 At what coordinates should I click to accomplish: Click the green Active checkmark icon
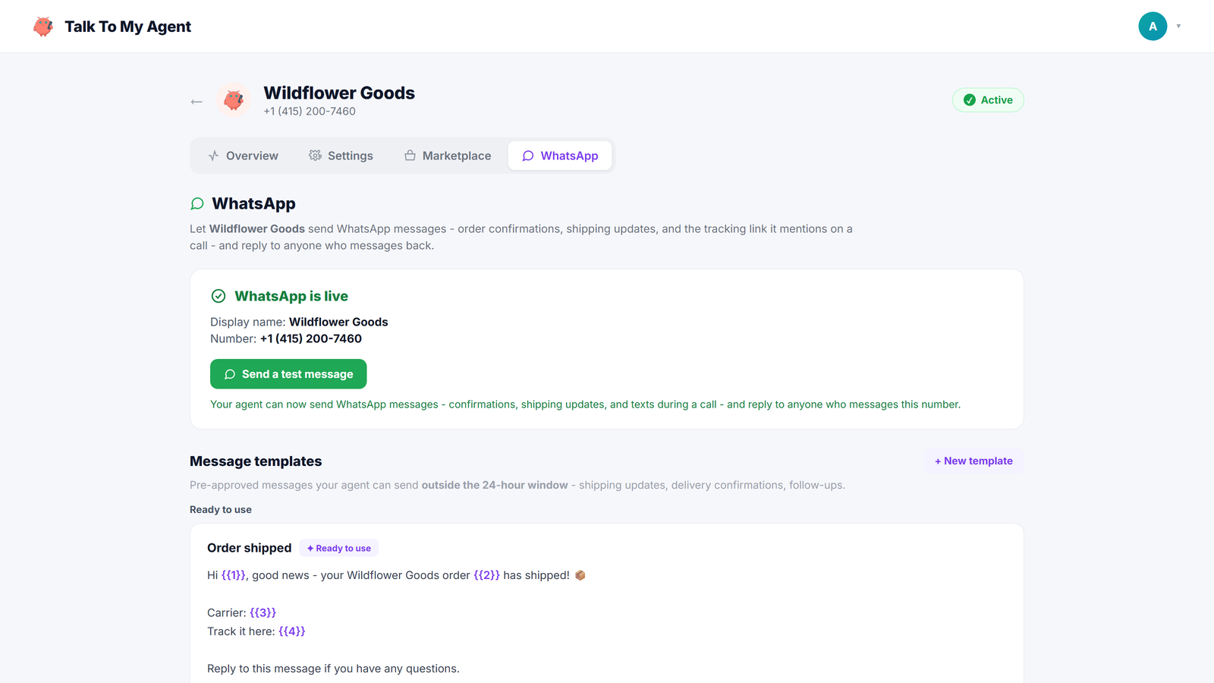tap(970, 100)
